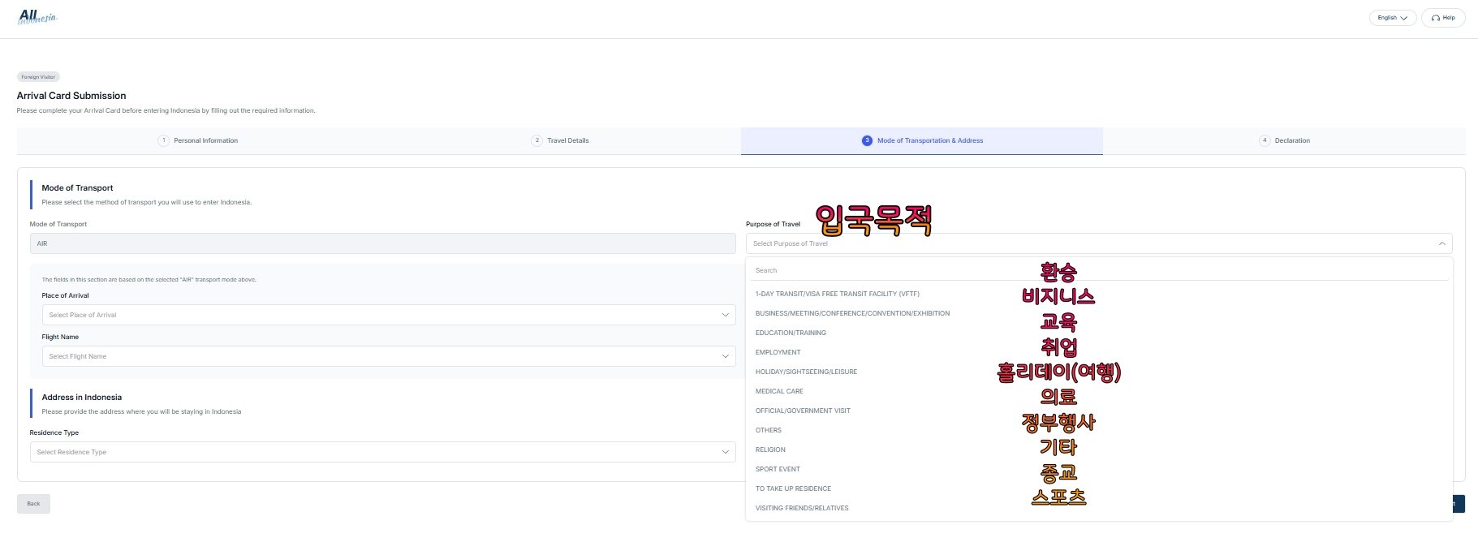1478x555 pixels.
Task: Open the English language dropdown
Action: [x=1392, y=18]
